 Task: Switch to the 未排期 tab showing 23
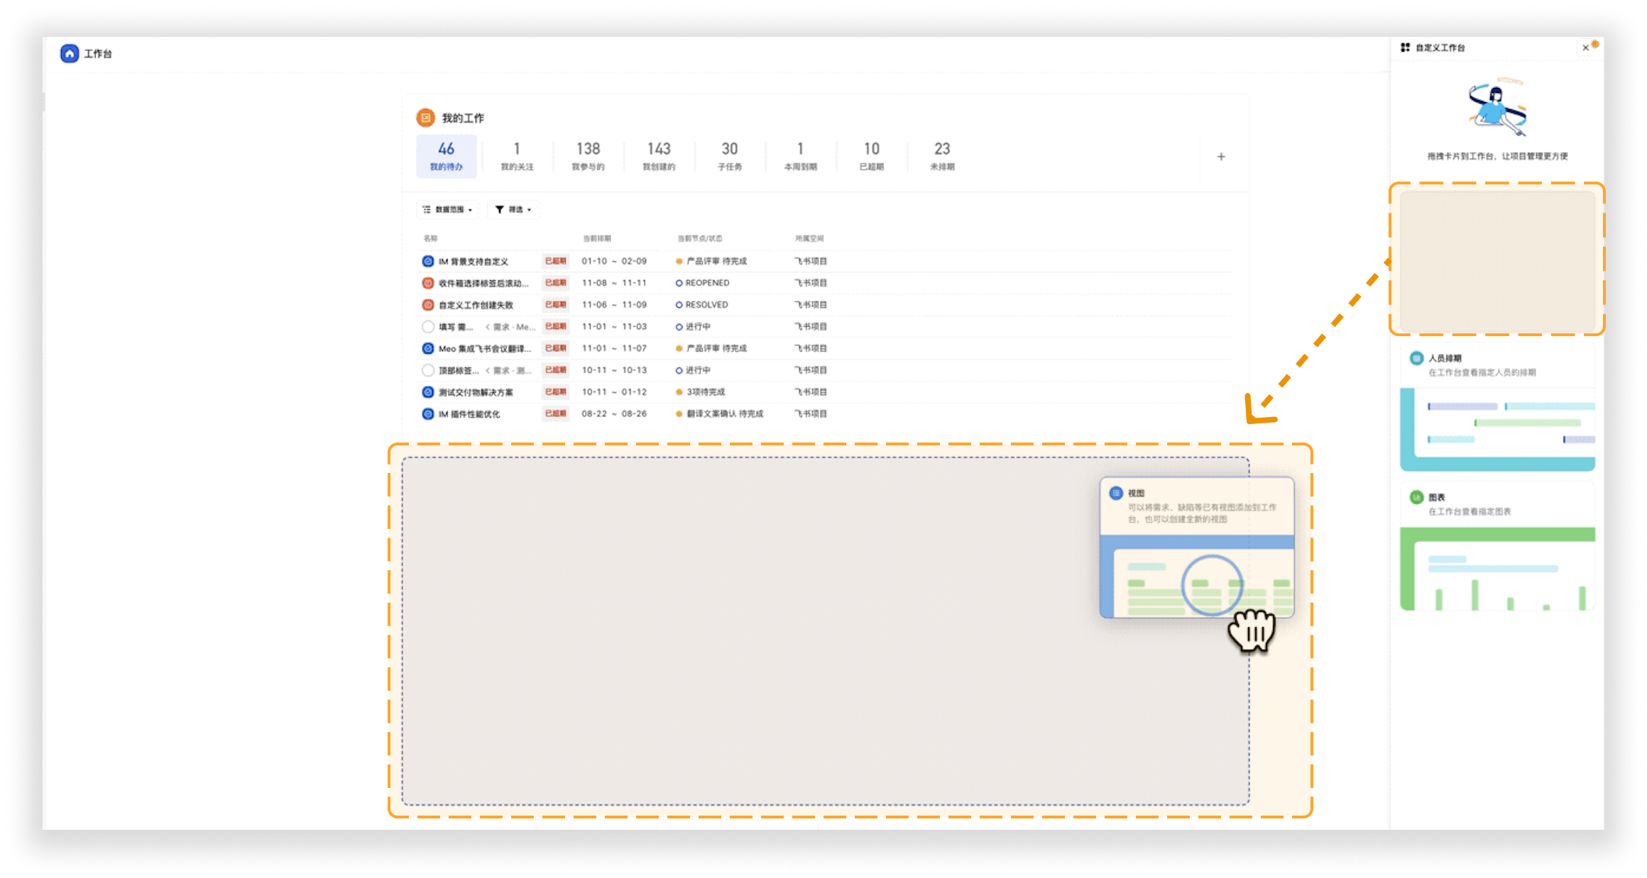(942, 156)
